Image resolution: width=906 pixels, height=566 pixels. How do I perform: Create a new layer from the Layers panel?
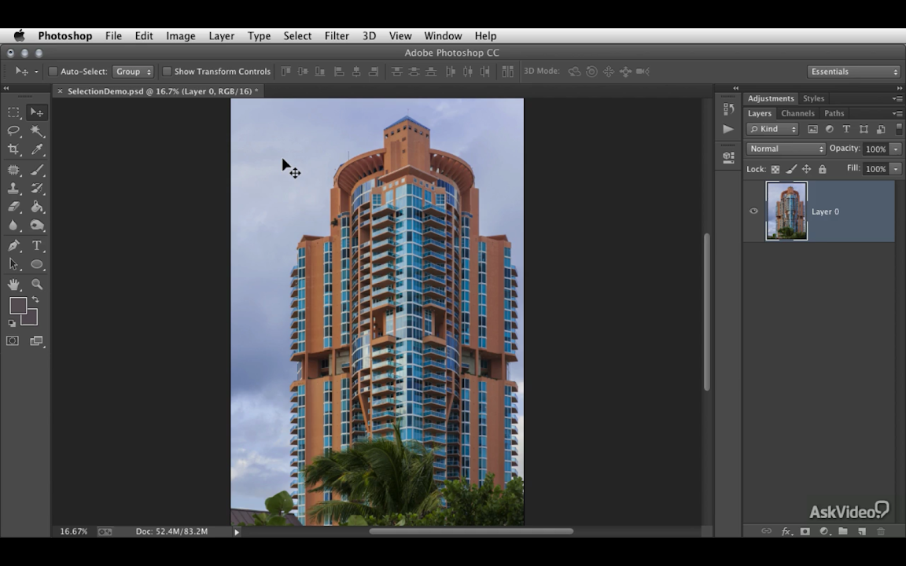[862, 531]
